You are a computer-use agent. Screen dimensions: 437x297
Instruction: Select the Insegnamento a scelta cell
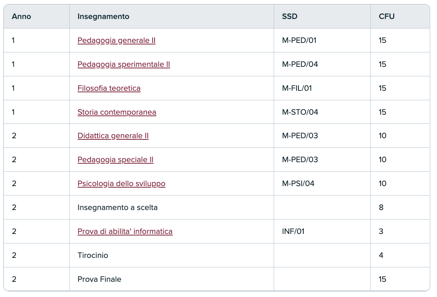tap(118, 207)
